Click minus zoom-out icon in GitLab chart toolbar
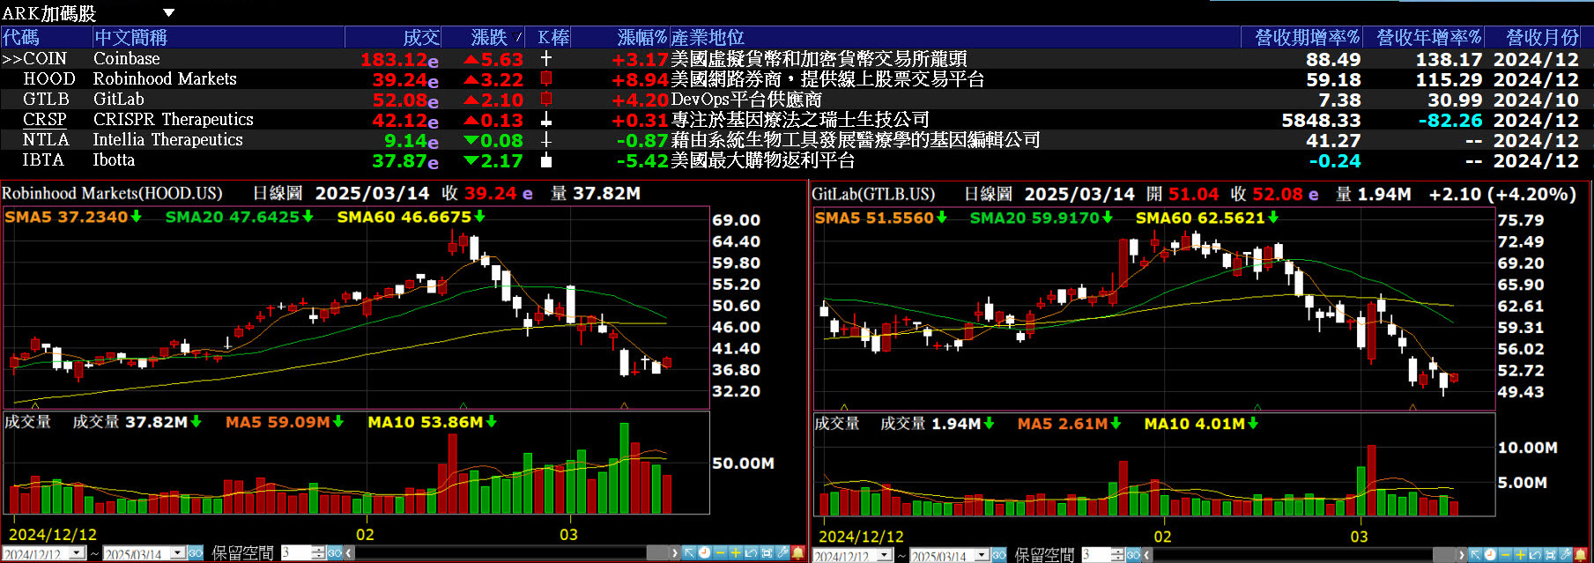 tap(1505, 555)
